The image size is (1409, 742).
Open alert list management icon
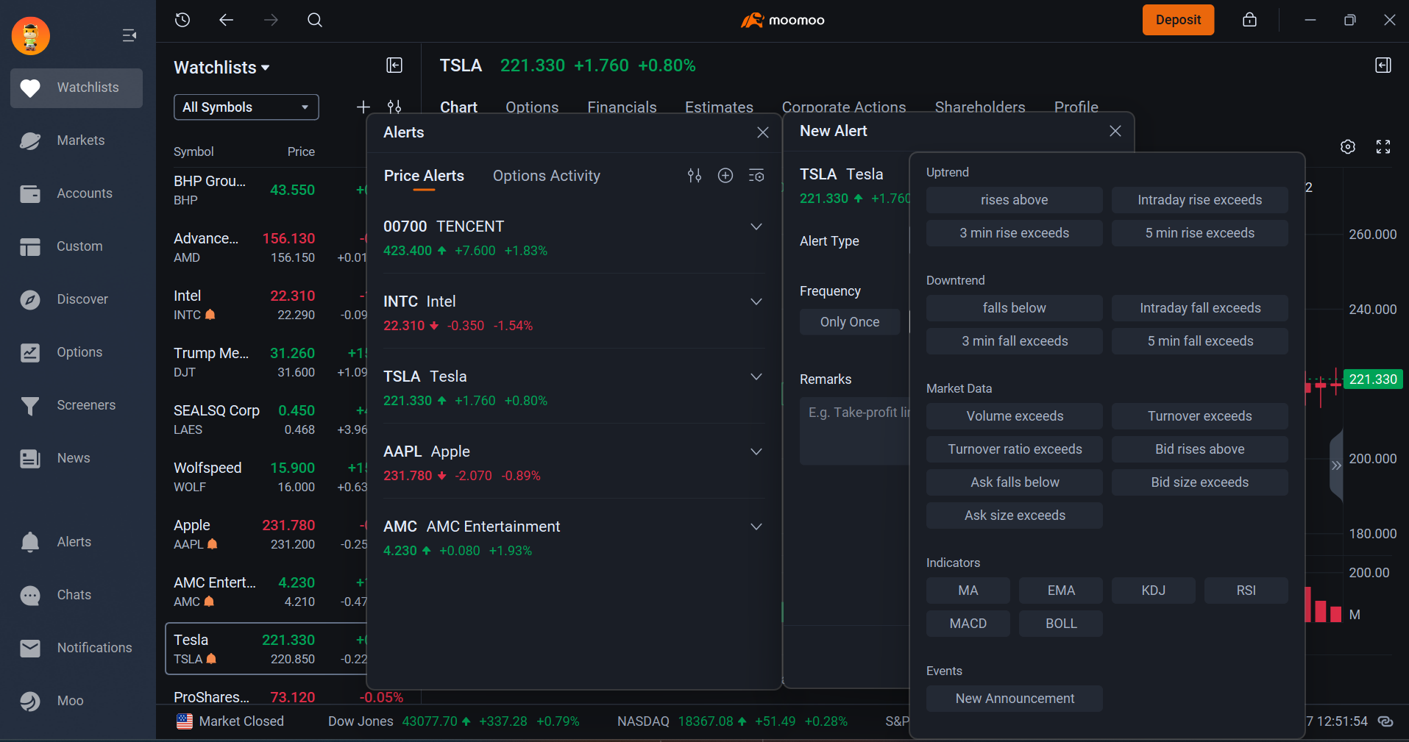(756, 175)
